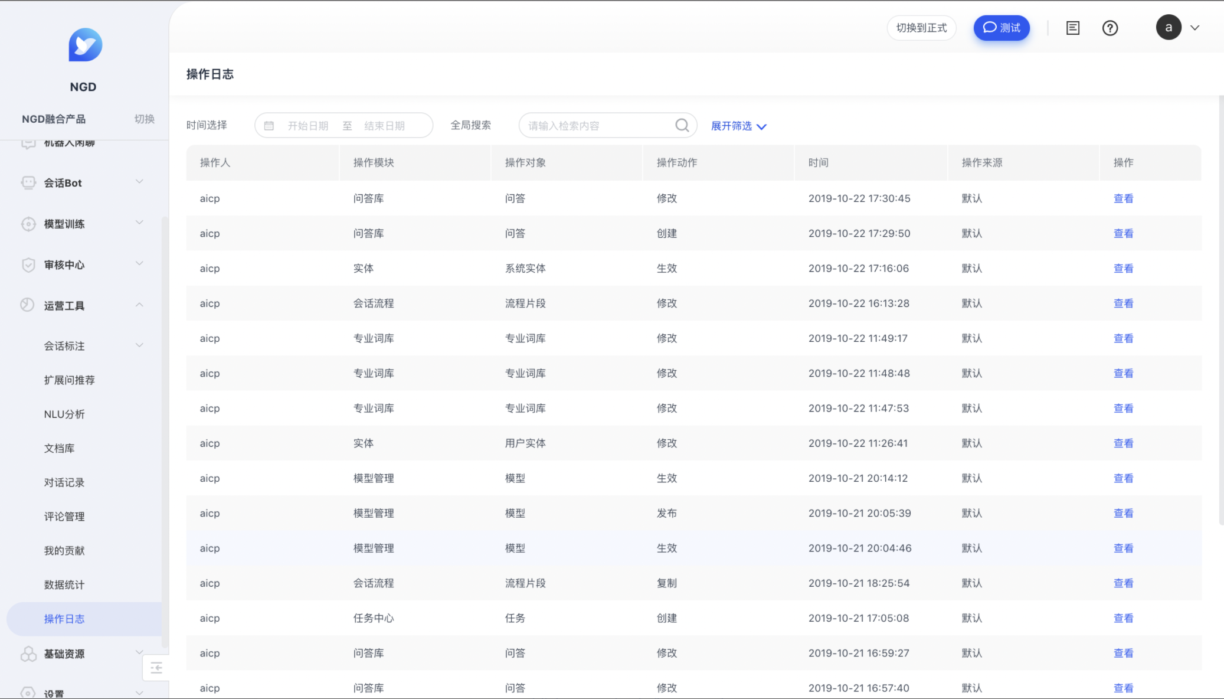Click the calendar icon in the date picker

tap(269, 126)
